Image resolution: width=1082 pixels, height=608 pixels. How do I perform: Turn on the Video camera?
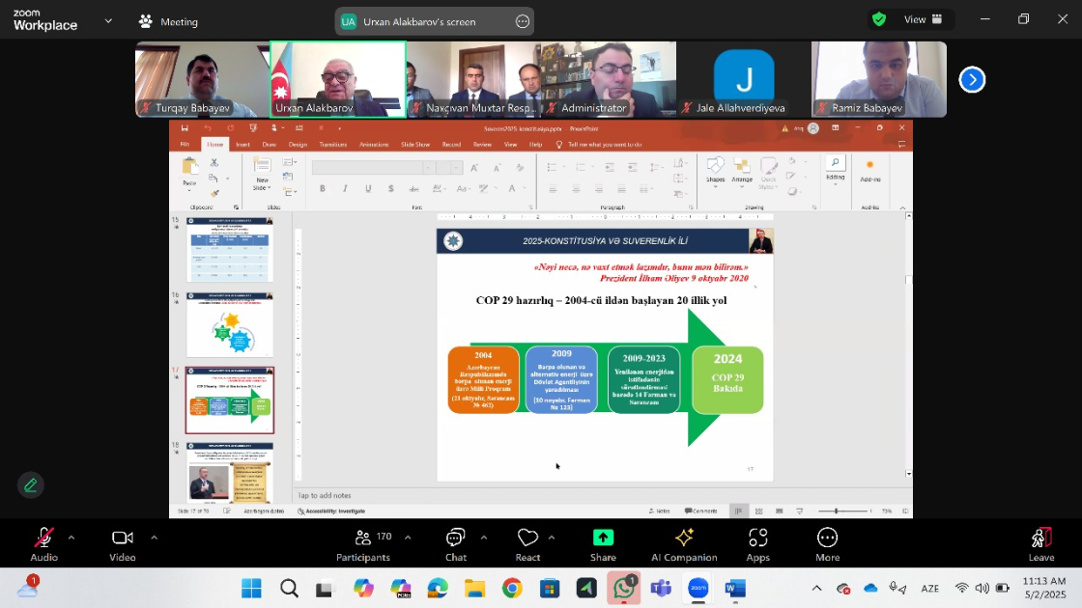[123, 544]
